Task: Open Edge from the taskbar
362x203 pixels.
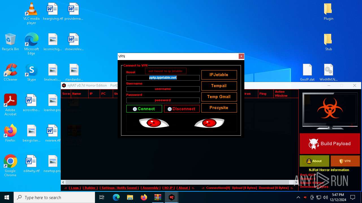Action: pos(116,197)
